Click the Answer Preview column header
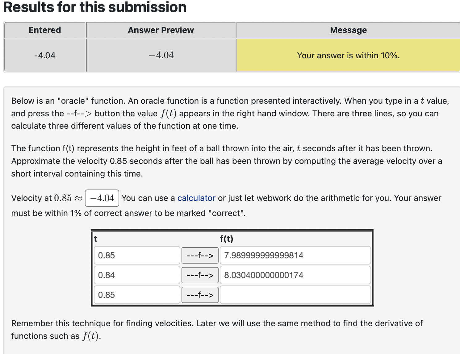 coord(161,30)
